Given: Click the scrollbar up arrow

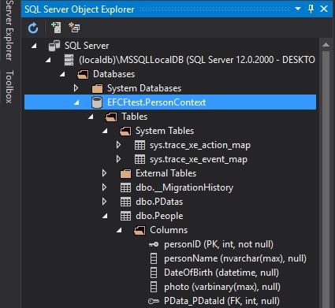Looking at the screenshot, I should (x=326, y=45).
